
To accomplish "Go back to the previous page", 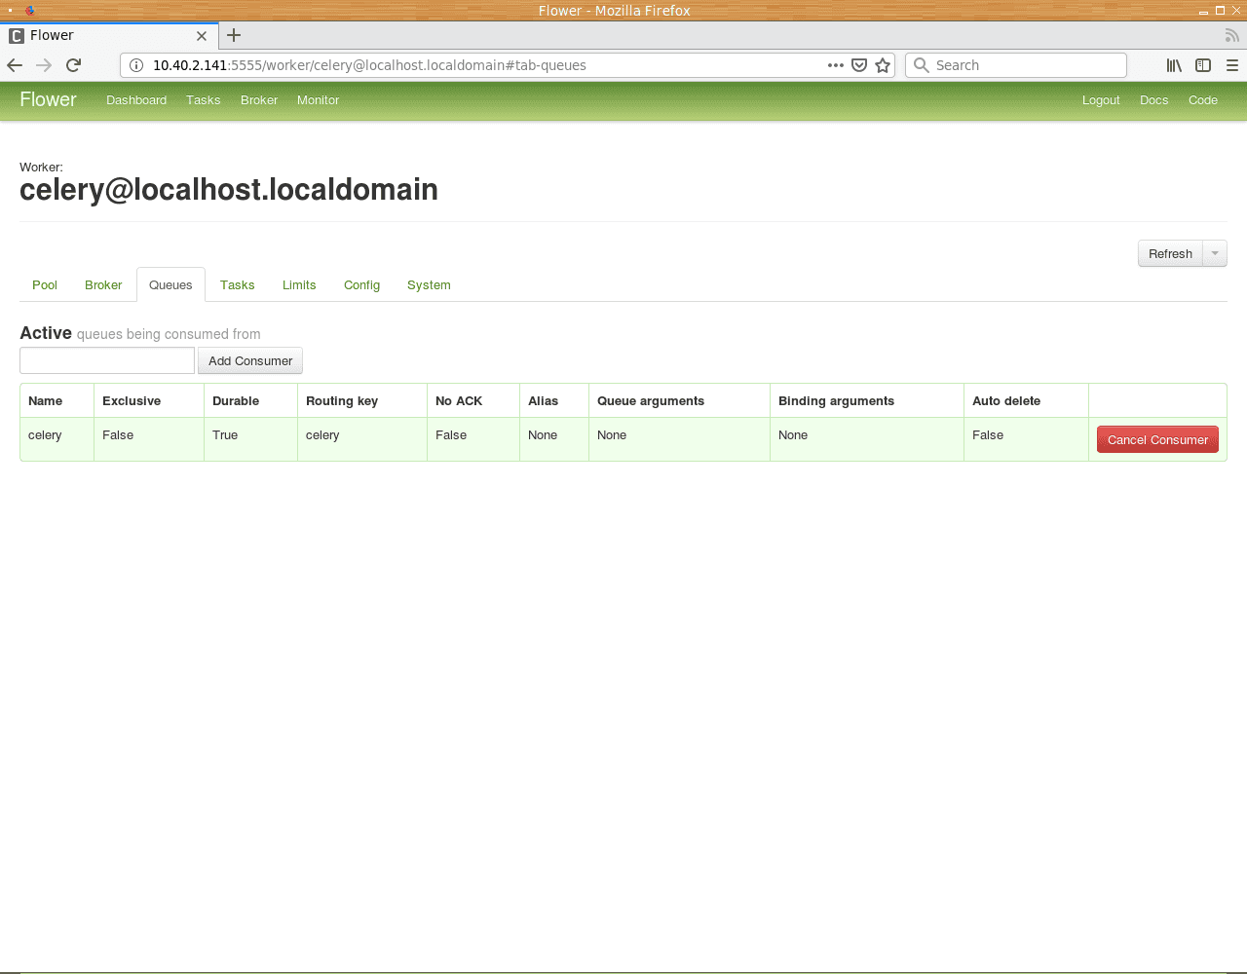I will (x=15, y=65).
